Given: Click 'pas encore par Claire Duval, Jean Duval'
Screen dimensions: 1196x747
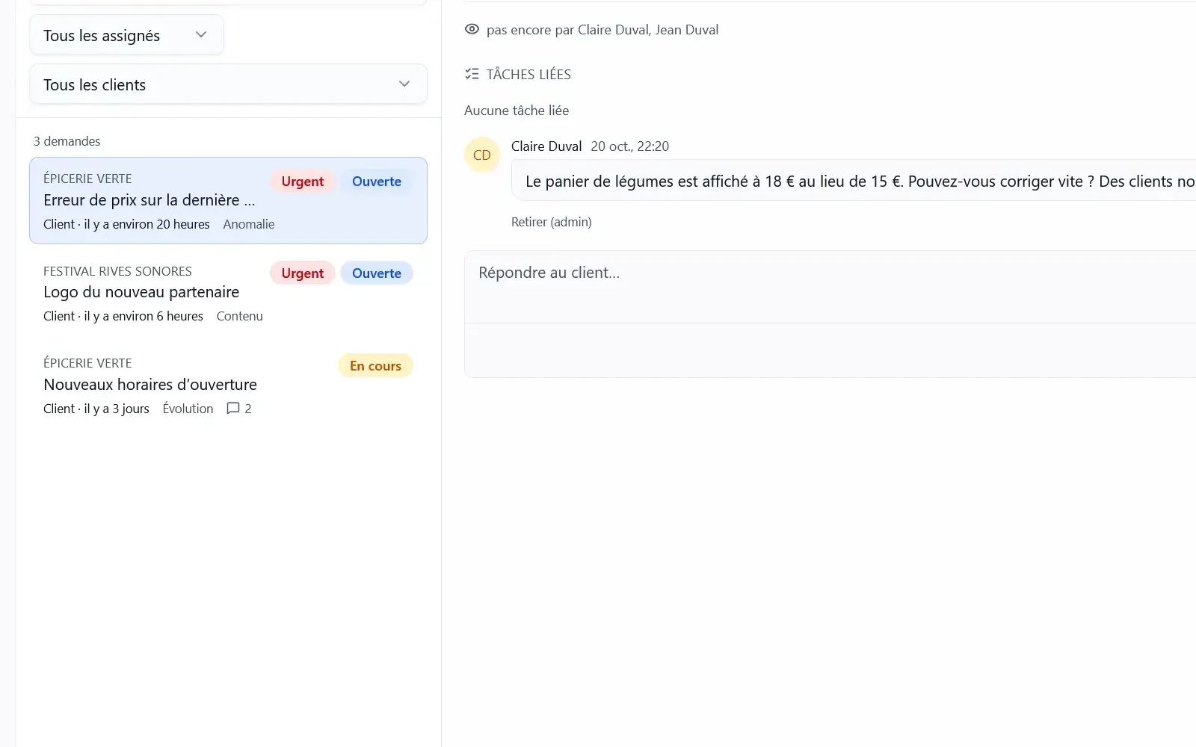Looking at the screenshot, I should click(602, 30).
